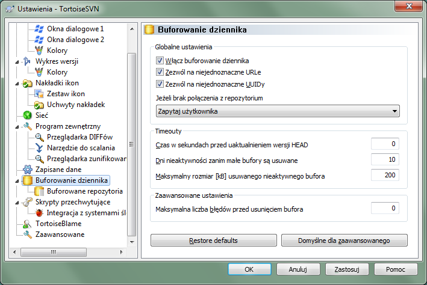Click the Buforowane repozytoria icon

[39, 191]
